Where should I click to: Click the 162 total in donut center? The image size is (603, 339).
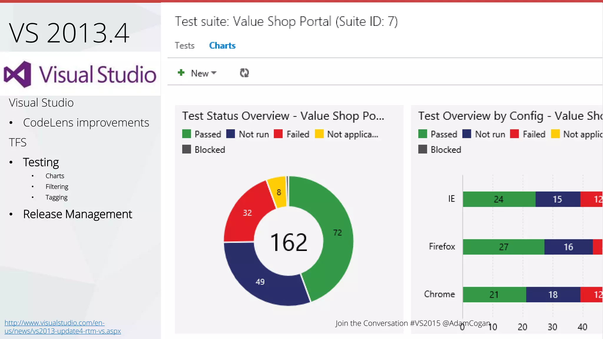click(x=289, y=242)
